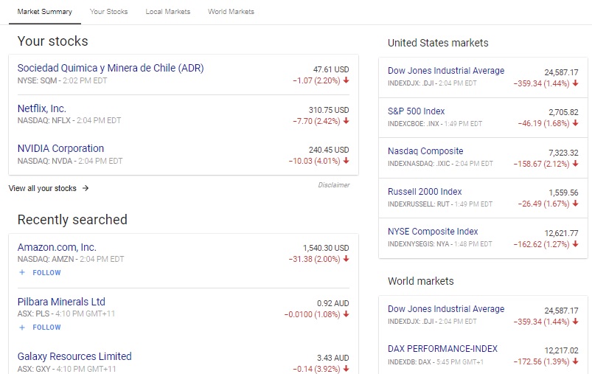Open the Amazon.com, Inc. stock page
This screenshot has width=592, height=374.
click(x=57, y=247)
